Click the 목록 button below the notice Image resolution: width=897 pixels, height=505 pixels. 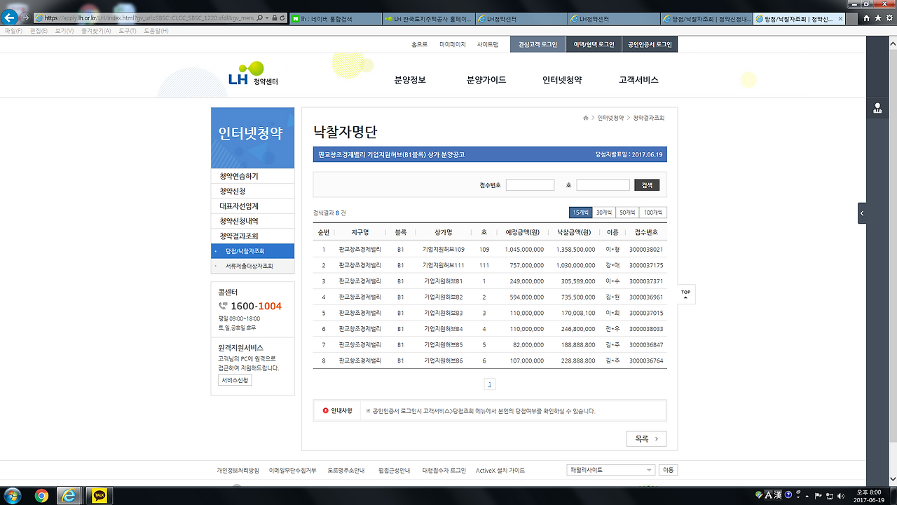coord(645,438)
